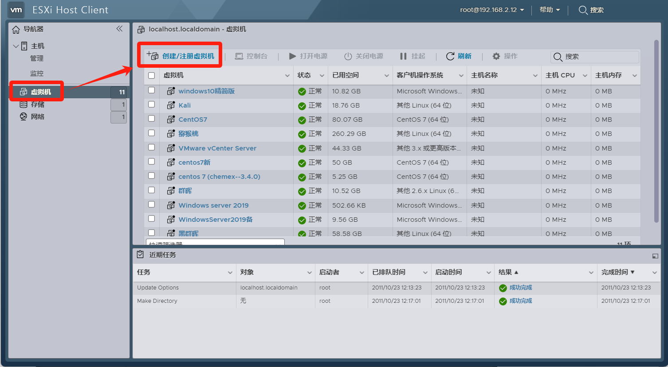Select 管理 under host in navigator

click(x=37, y=58)
